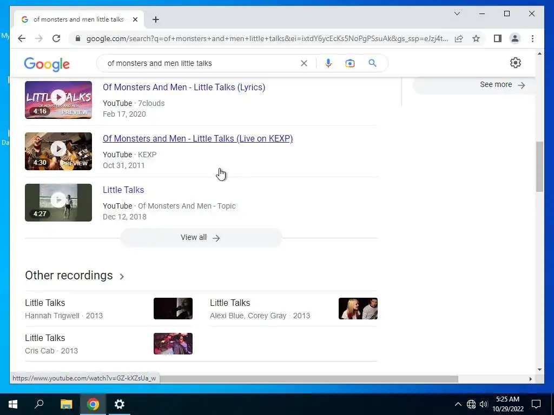Click the vertical scrollbar thumb
The height and width of the screenshot is (415, 554).
point(539,166)
